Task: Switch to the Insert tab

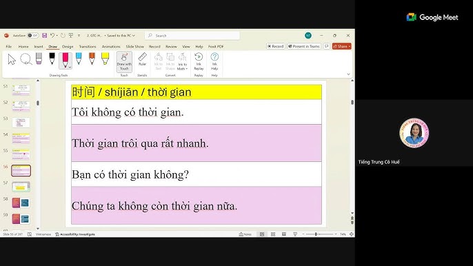Action: 39,46
